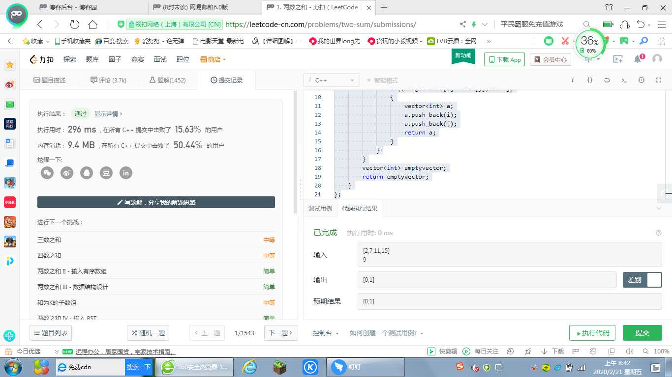Toggle the 差别 diff switch
The width and height of the screenshot is (672, 377).
click(642, 280)
